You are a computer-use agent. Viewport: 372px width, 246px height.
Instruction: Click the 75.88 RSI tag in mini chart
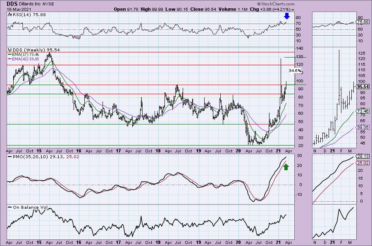[363, 22]
